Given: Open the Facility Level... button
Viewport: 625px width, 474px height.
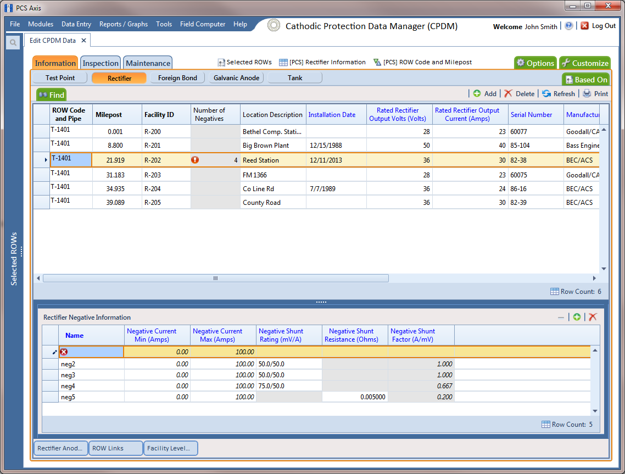Looking at the screenshot, I should 171,448.
